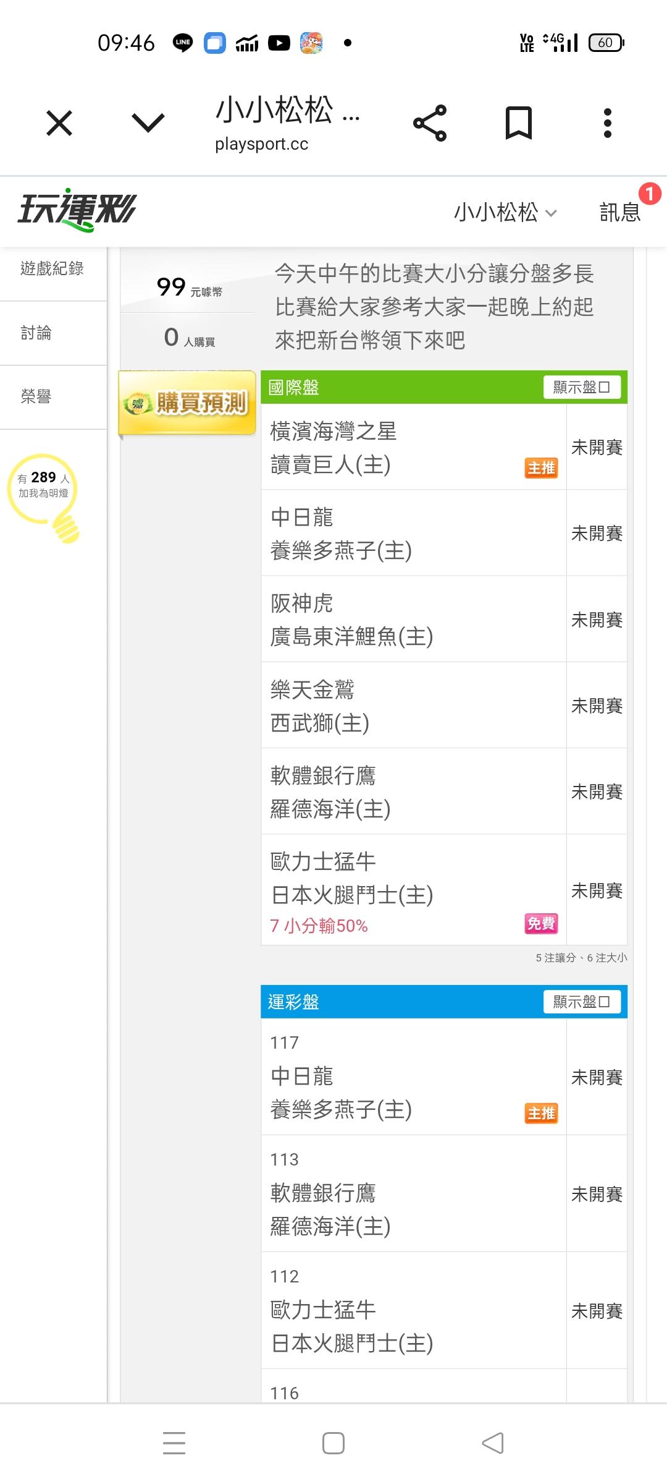Bookmark this page with the bookmark icon
The image size is (667, 1484).
518,123
